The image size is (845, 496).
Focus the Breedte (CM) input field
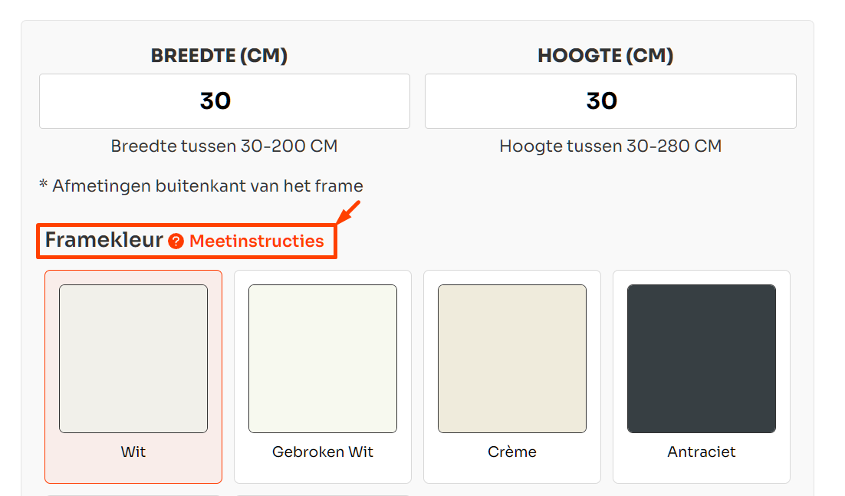[225, 101]
